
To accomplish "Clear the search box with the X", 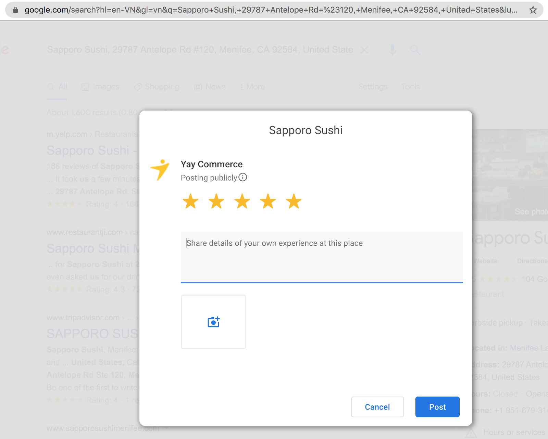I will point(364,50).
